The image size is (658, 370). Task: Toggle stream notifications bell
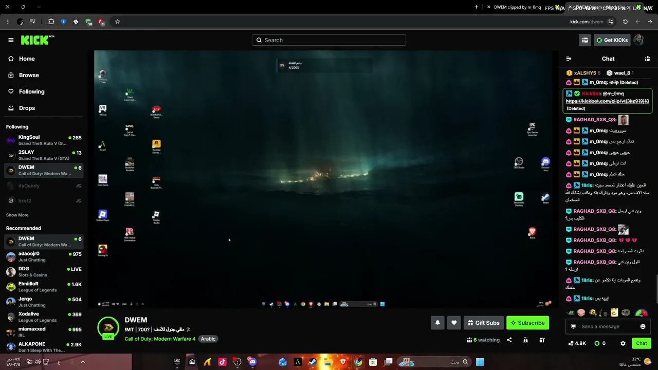pos(437,323)
